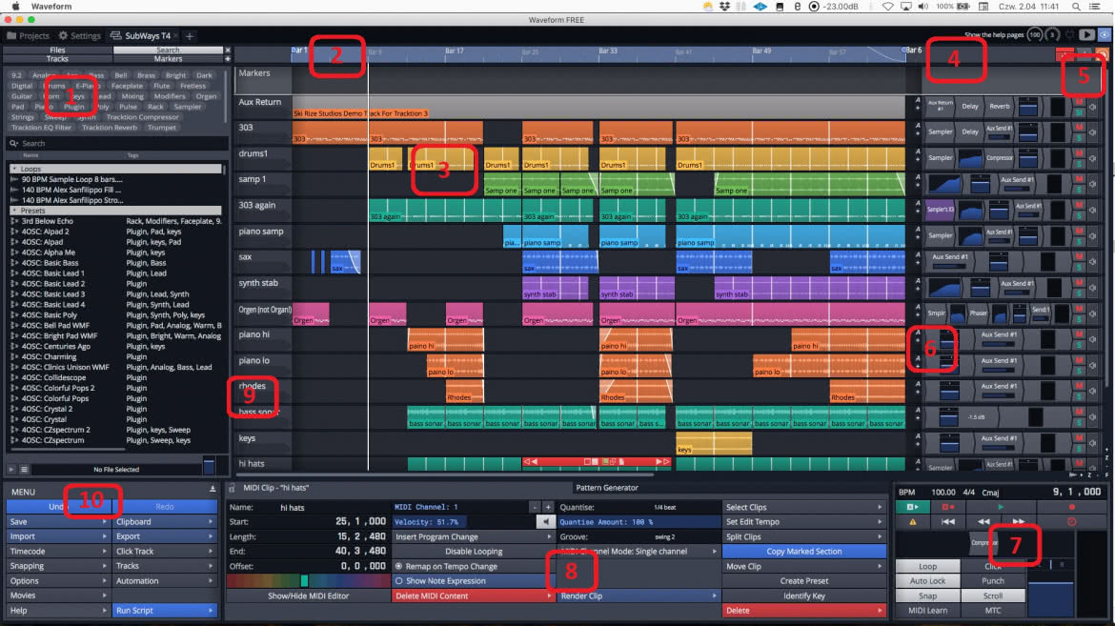Screen dimensions: 1115x626
Task: Expand the Export submenu
Action: (x=165, y=536)
